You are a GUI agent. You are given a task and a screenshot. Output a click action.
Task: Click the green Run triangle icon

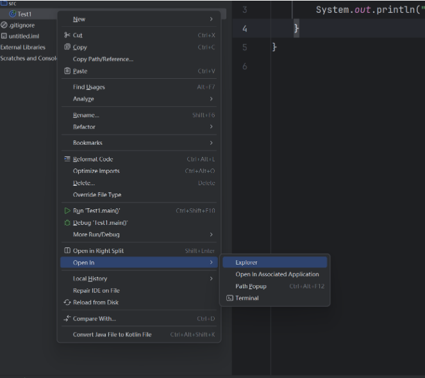click(67, 211)
